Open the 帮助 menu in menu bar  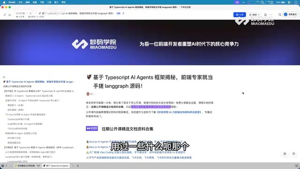(64, 2)
